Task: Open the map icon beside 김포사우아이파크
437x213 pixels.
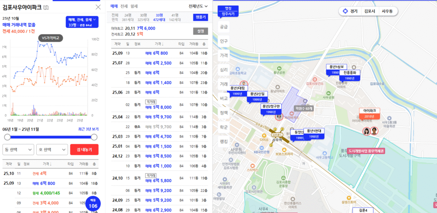Action: pyautogui.click(x=46, y=8)
